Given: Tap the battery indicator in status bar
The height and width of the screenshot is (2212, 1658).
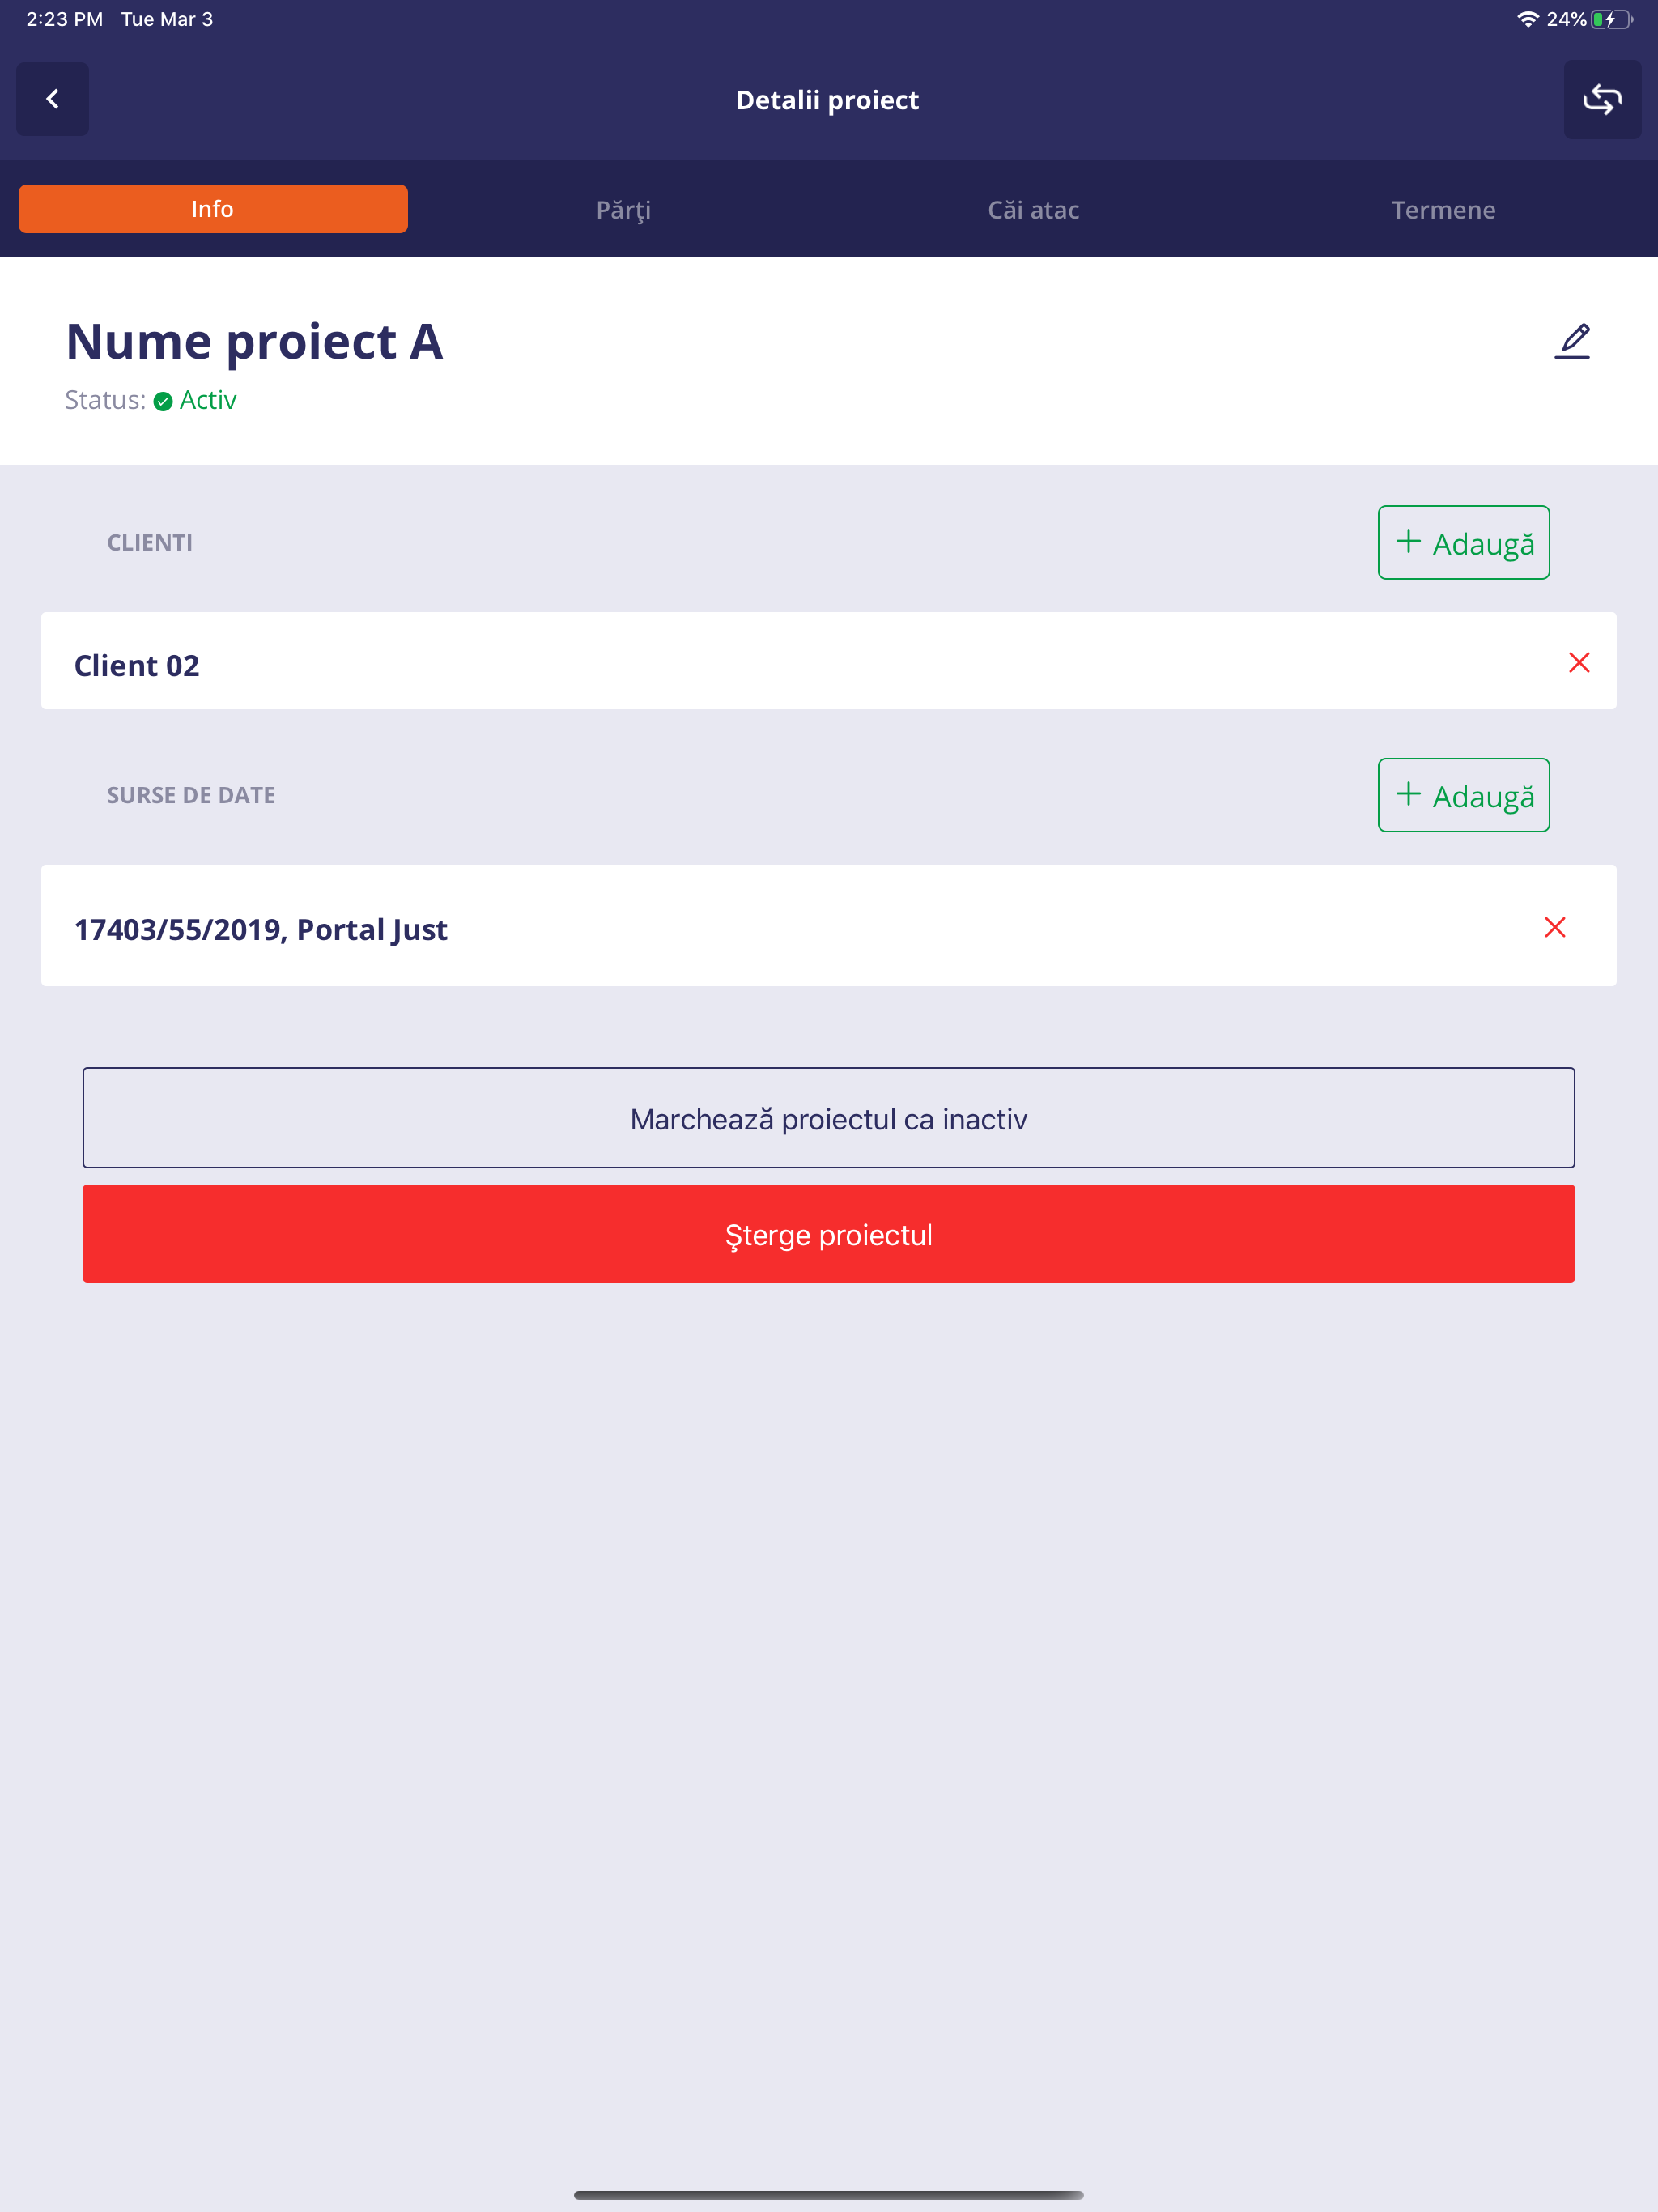Looking at the screenshot, I should click(x=1611, y=19).
